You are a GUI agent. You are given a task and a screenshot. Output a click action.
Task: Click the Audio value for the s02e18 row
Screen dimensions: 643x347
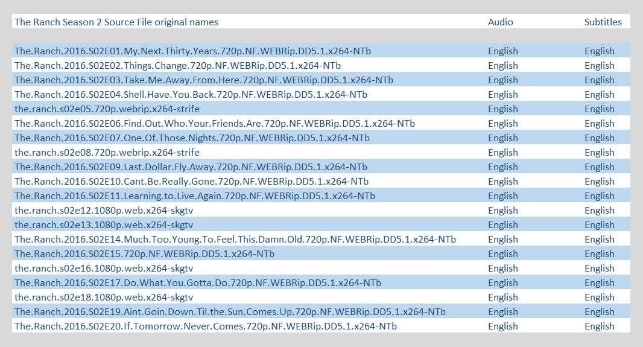[502, 298]
